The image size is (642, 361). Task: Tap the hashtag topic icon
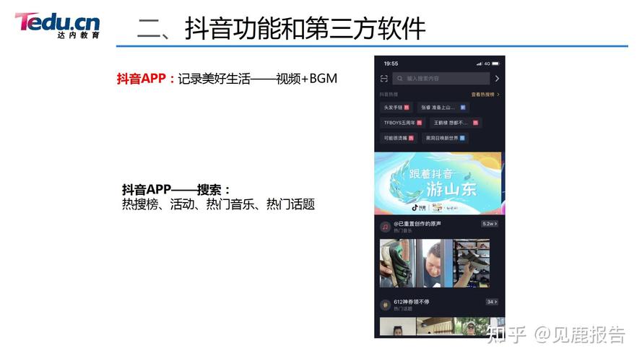point(386,305)
